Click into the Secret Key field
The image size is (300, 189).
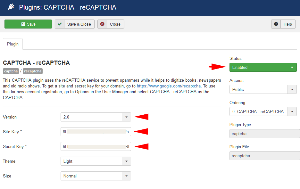point(96,146)
